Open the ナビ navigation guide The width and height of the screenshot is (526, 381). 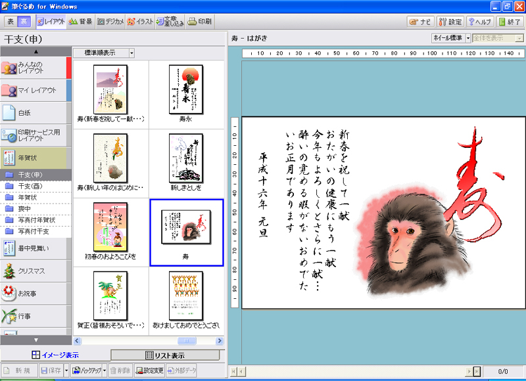[420, 21]
